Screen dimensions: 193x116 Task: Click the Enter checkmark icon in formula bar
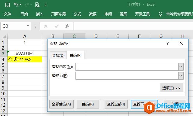57,26
